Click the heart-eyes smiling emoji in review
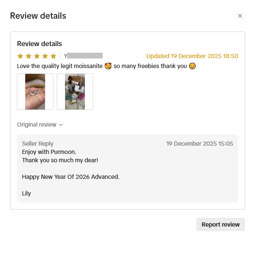The width and height of the screenshot is (255, 256). click(x=108, y=66)
